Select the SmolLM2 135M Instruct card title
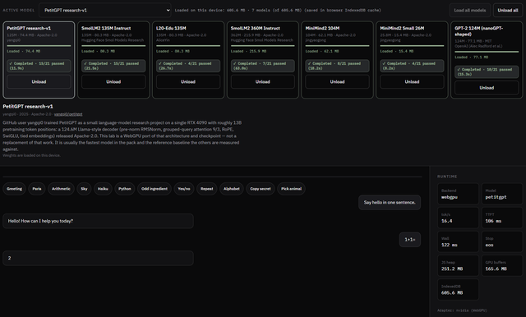Screen dimensions: 526x317 click(106, 28)
